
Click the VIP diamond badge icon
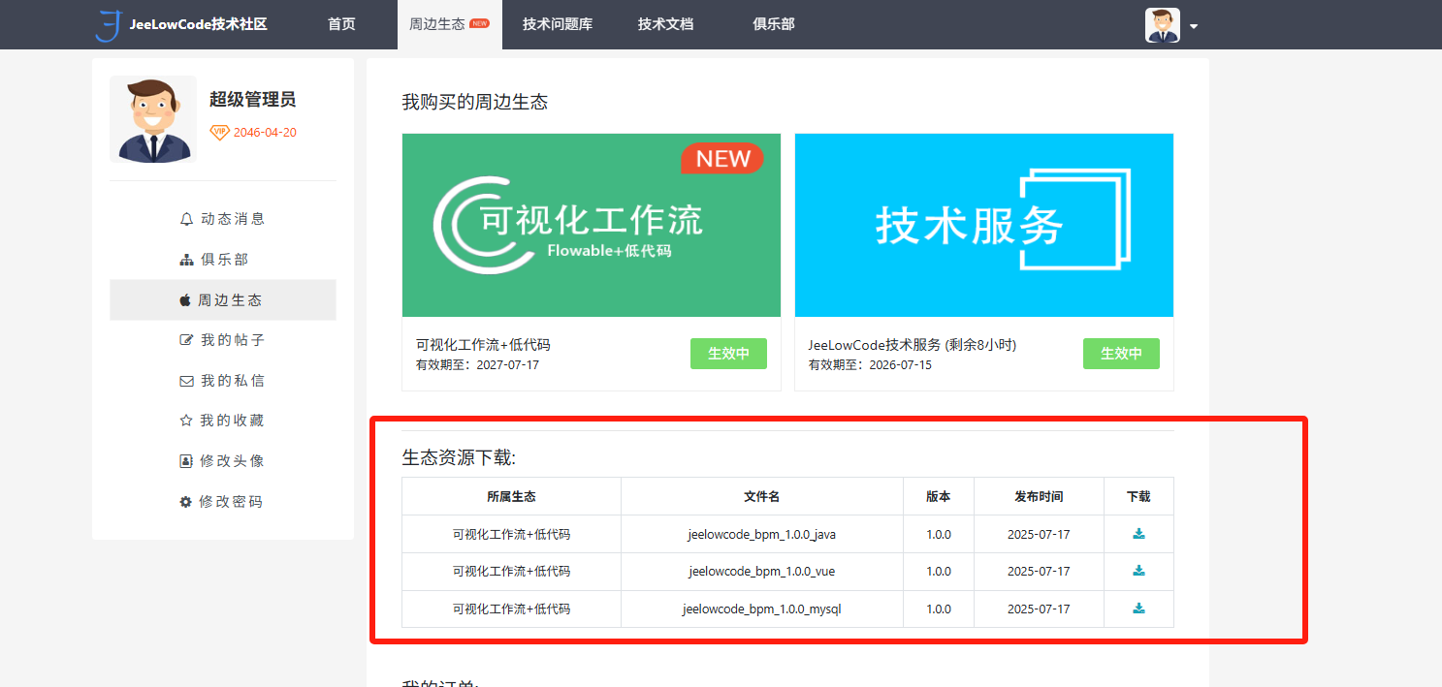pos(220,132)
